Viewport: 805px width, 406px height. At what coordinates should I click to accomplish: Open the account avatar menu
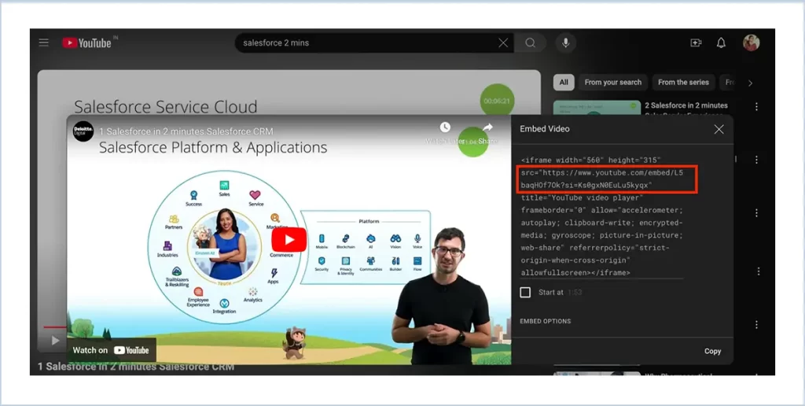(x=751, y=42)
